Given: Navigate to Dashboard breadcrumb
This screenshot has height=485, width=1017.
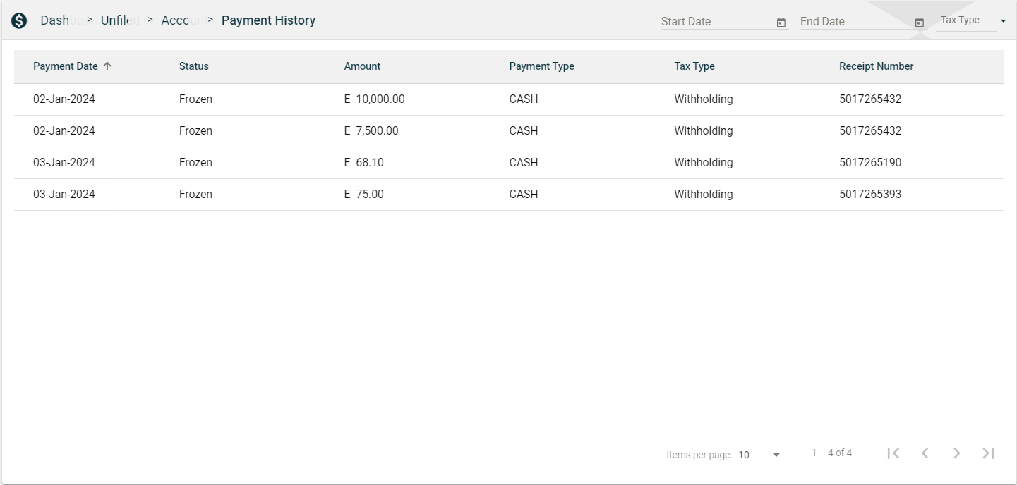Looking at the screenshot, I should pyautogui.click(x=54, y=20).
